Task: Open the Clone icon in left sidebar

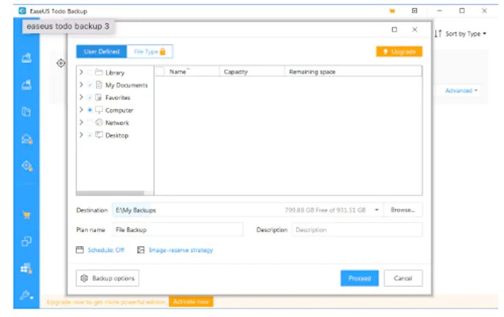Action: coord(26,241)
